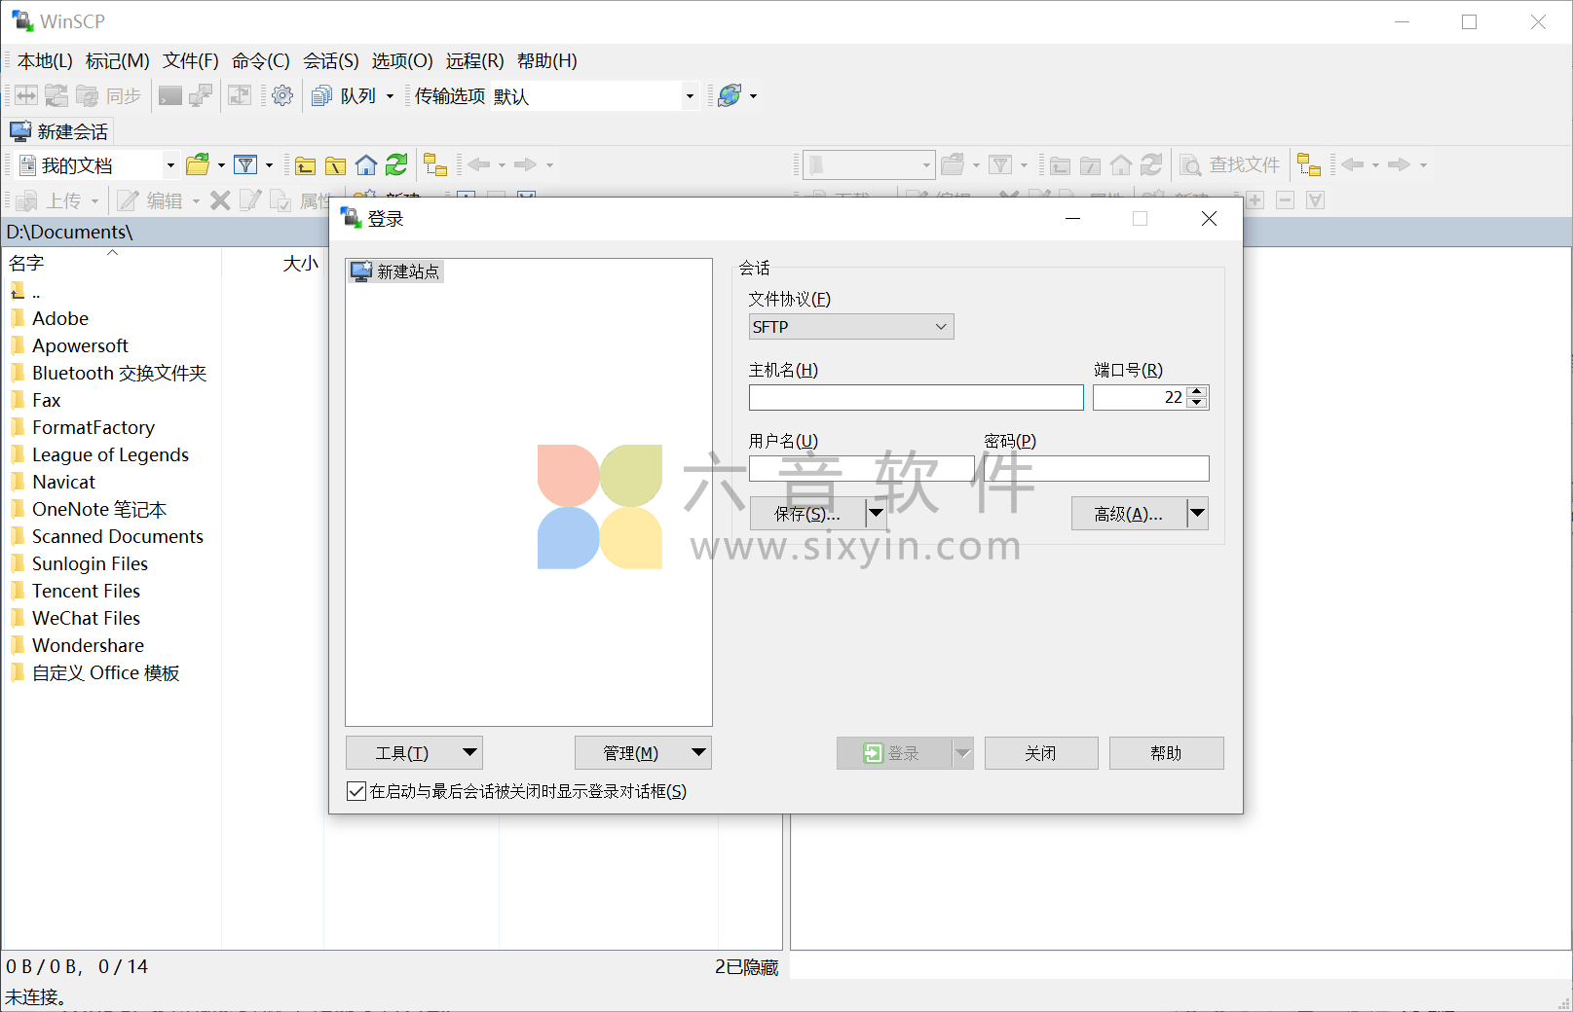Go to the home directory icon
This screenshot has height=1012, width=1573.
click(366, 164)
